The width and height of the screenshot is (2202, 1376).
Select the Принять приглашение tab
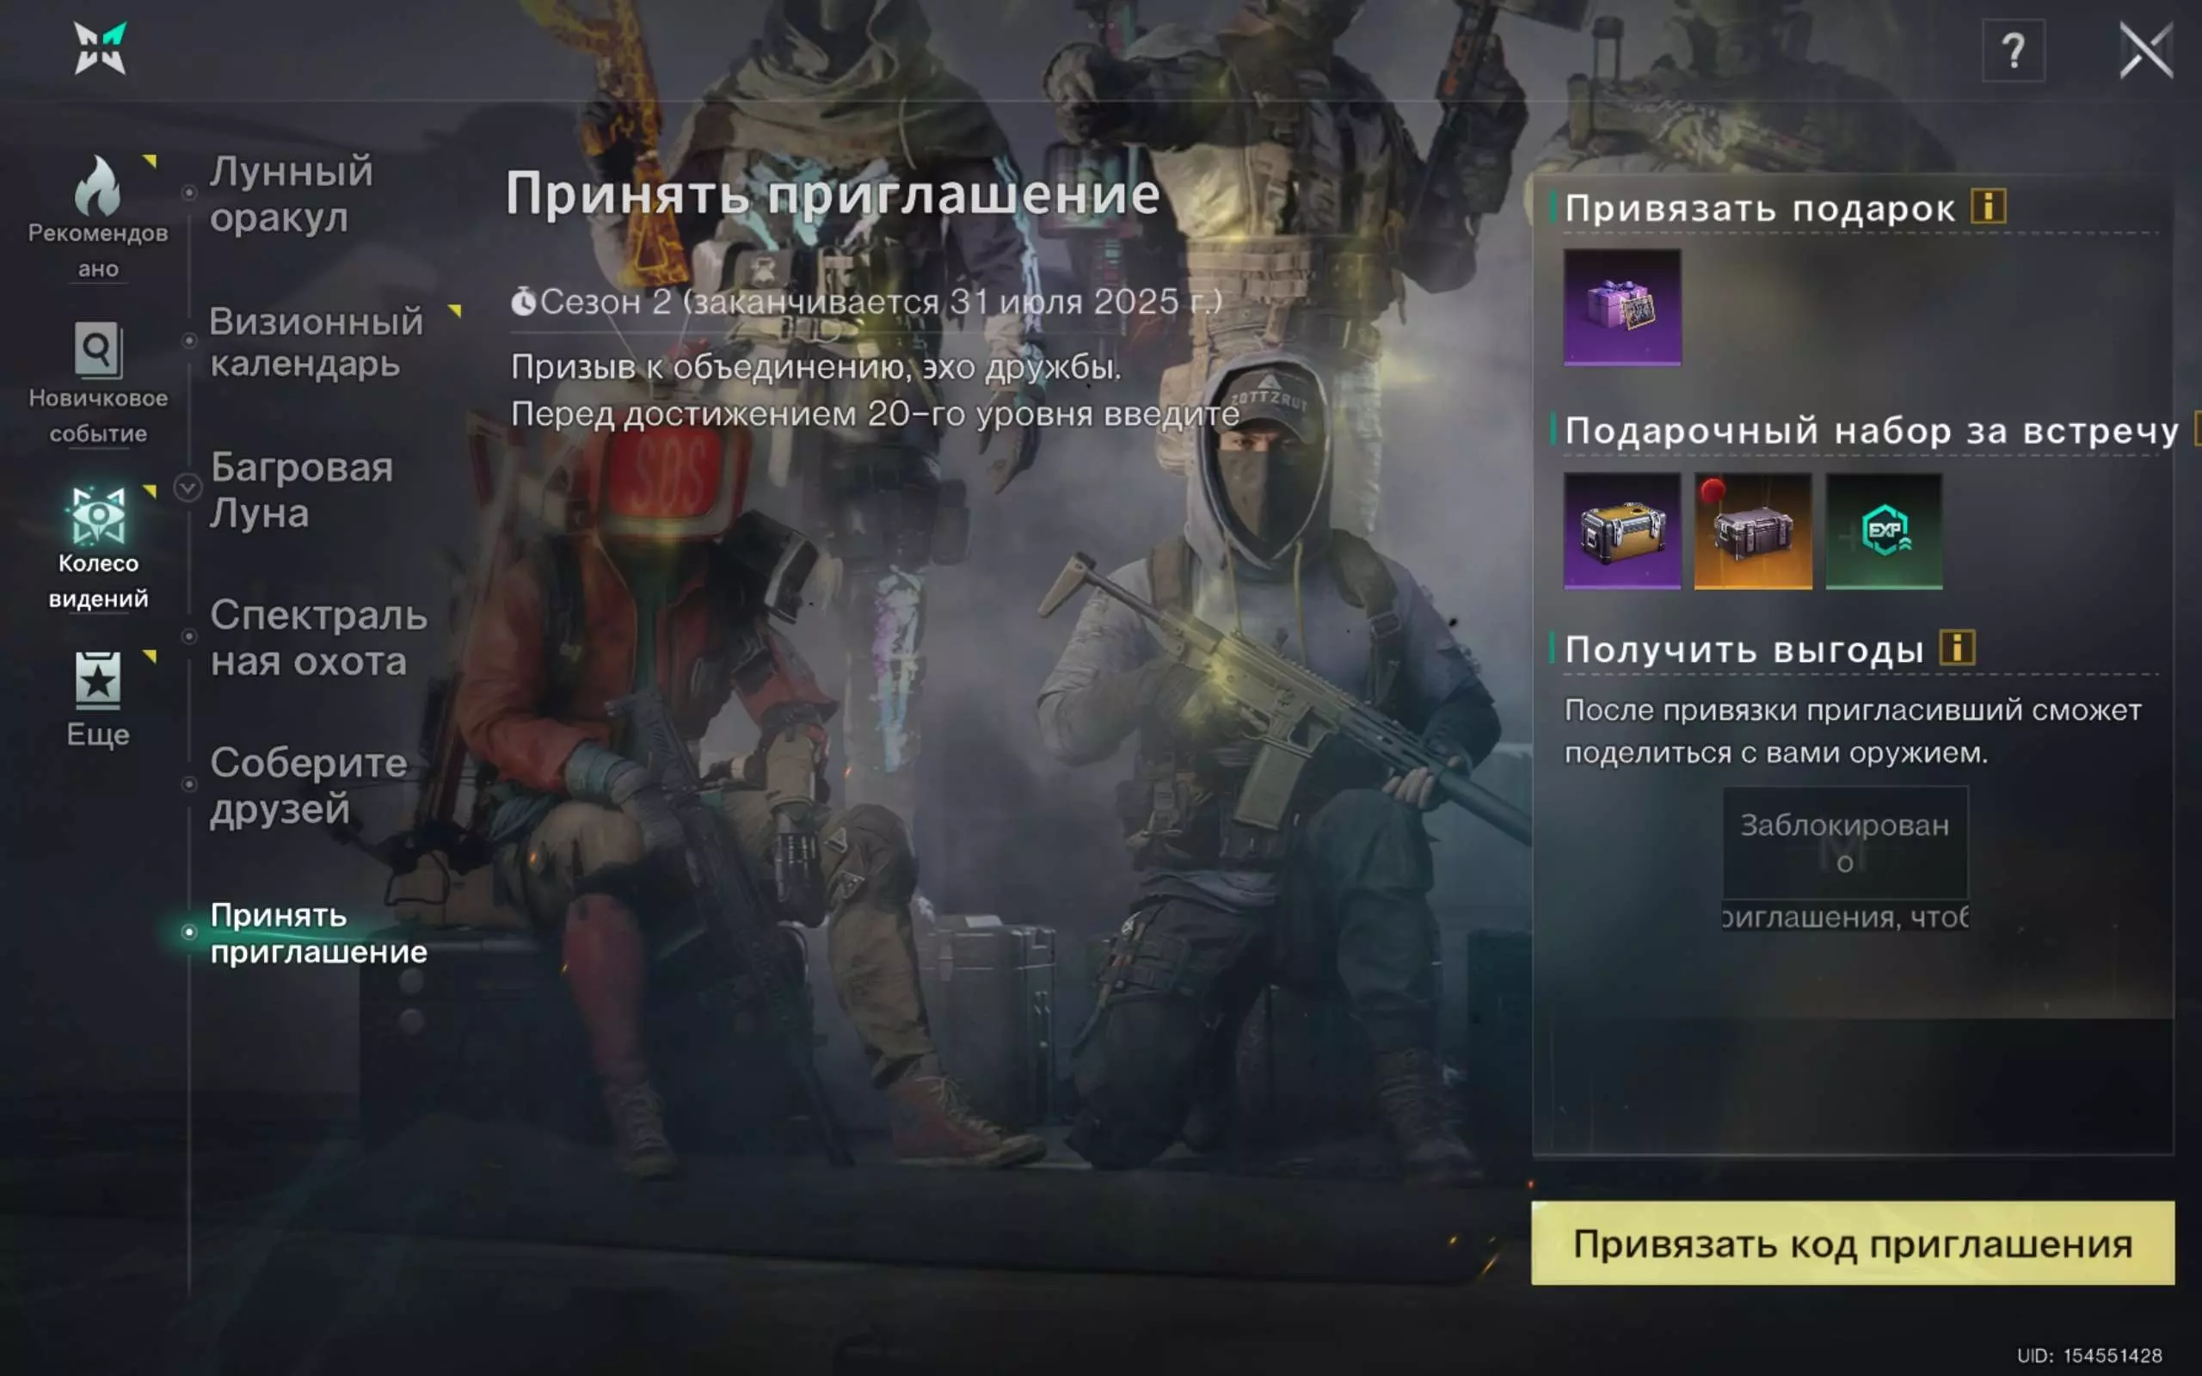point(317,933)
